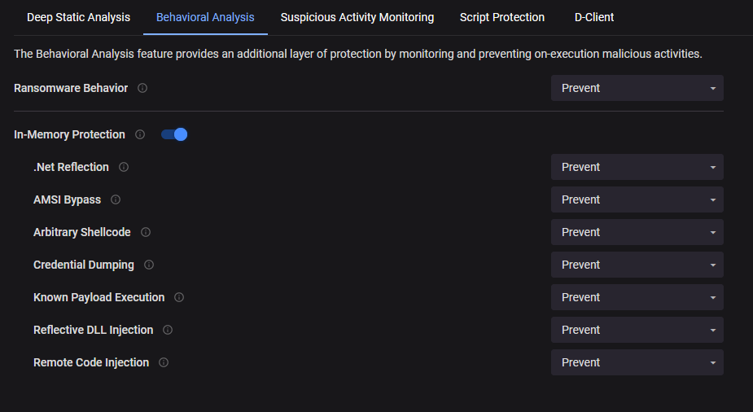This screenshot has width=753, height=412.
Task: Click the Known Payload Execution info icon
Action: tap(179, 297)
